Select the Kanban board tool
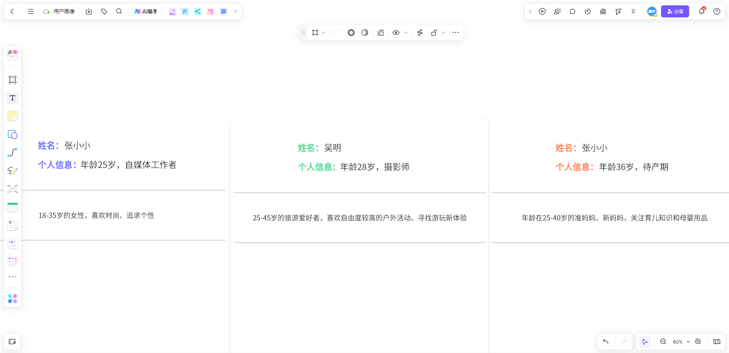 pyautogui.click(x=13, y=262)
